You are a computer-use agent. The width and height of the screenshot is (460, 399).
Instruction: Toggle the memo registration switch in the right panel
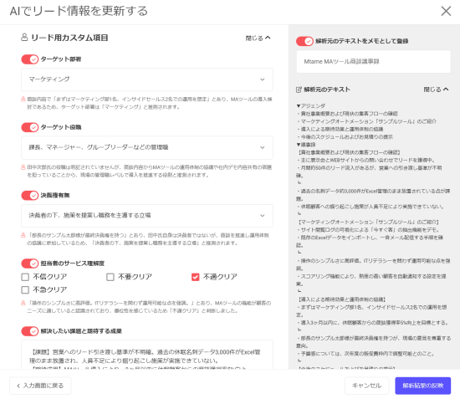(x=304, y=41)
